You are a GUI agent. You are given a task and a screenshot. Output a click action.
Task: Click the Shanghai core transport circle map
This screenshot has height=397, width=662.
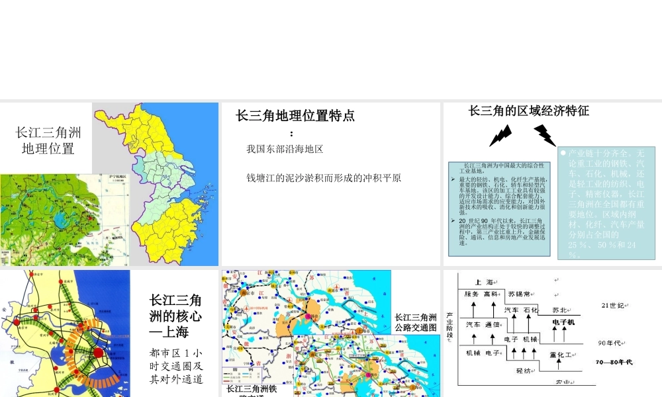click(x=65, y=333)
